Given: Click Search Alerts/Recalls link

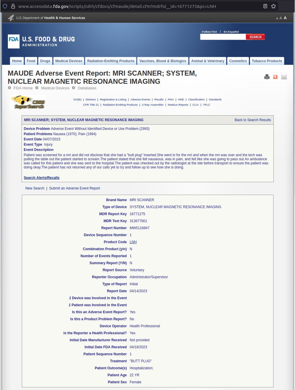Looking at the screenshot, I should point(42,178).
